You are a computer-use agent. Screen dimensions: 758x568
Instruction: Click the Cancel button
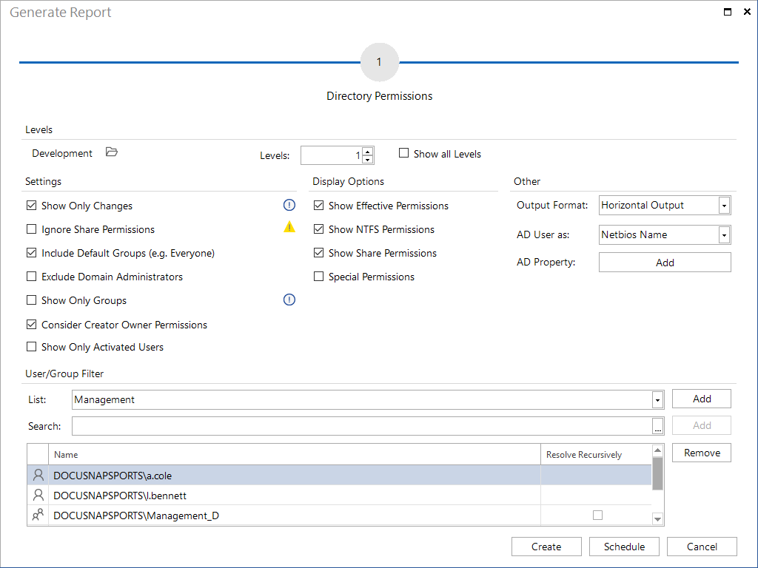click(702, 547)
